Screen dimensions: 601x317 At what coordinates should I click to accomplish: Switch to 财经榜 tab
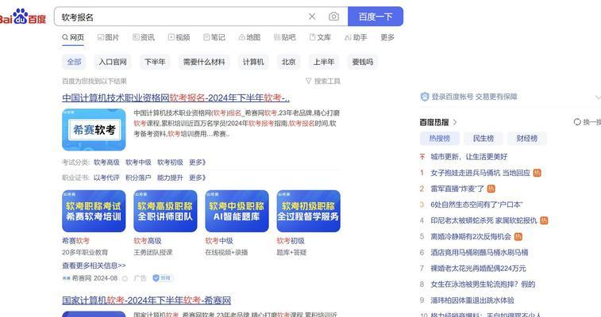[527, 139]
